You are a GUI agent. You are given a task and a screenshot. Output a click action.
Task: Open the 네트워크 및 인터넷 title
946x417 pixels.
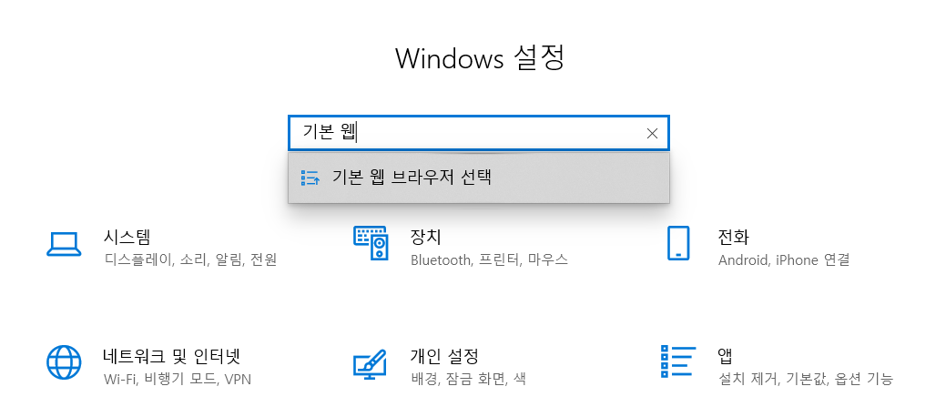[171, 355]
